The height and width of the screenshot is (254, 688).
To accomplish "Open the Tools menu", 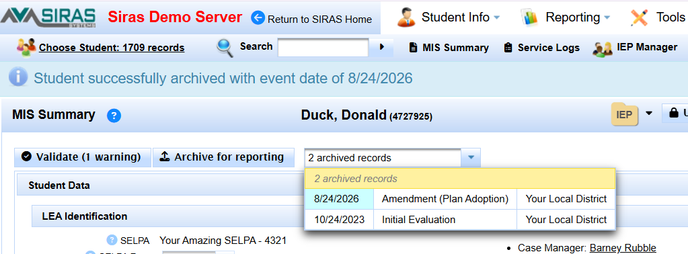I will pos(658,17).
